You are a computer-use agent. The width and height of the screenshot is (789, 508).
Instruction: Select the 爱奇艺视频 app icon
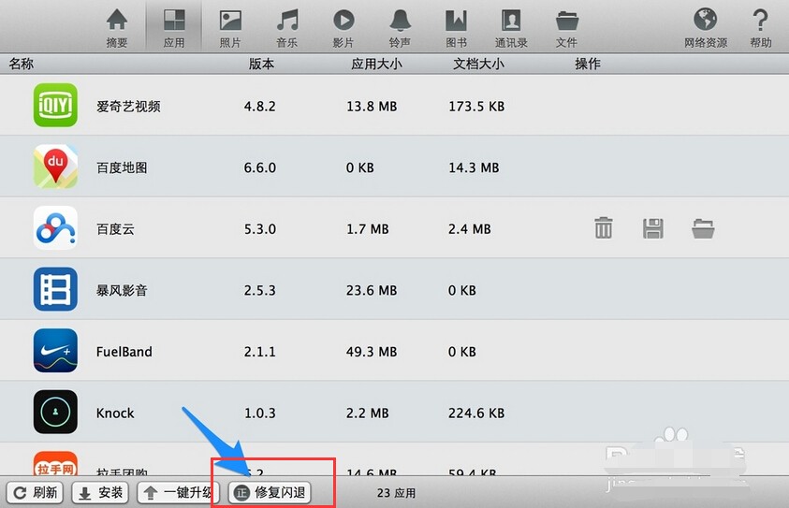[55, 105]
